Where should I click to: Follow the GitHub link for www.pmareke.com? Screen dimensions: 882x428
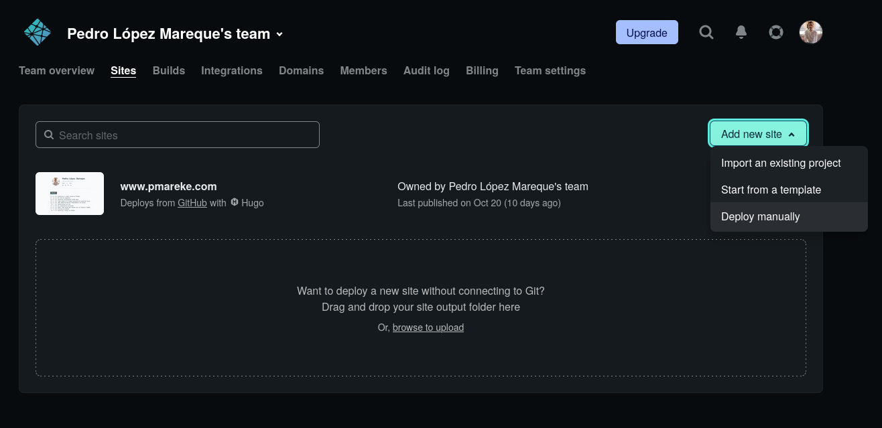192,202
